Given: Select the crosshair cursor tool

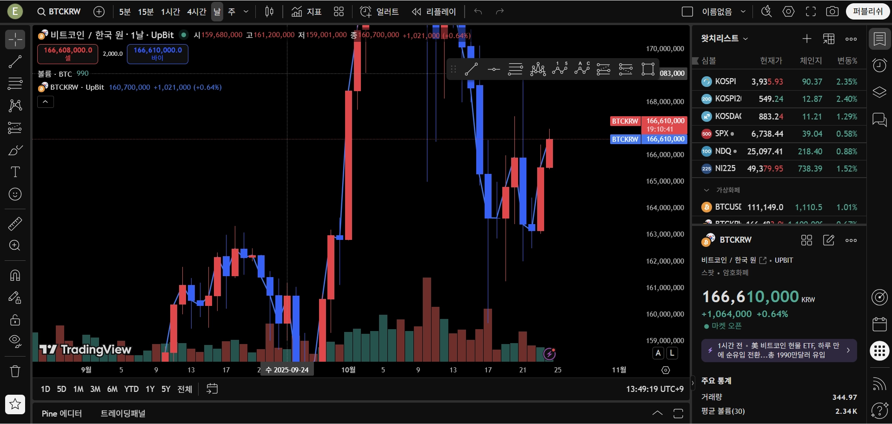Looking at the screenshot, I should (15, 40).
